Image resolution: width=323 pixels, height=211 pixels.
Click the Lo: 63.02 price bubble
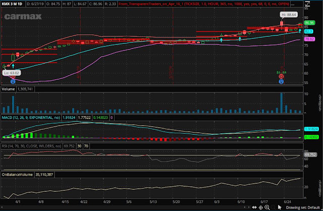tap(12, 73)
